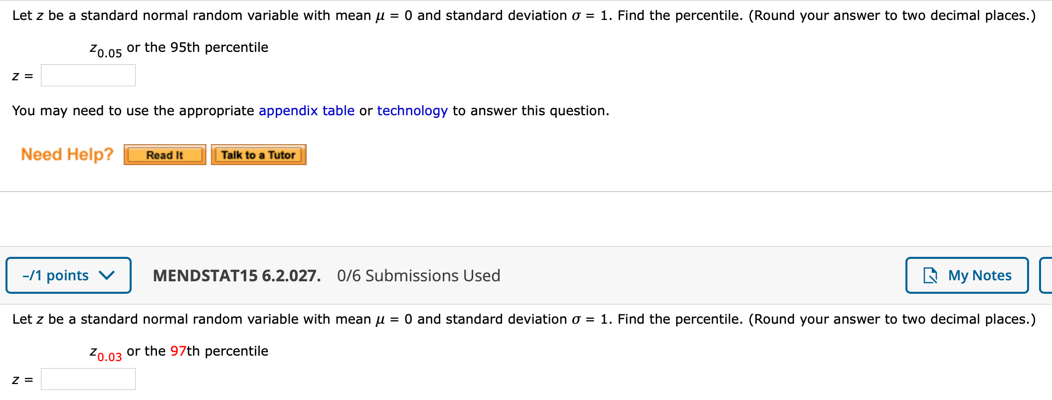The width and height of the screenshot is (1052, 400).
Task: Open the technology link
Action: (412, 111)
